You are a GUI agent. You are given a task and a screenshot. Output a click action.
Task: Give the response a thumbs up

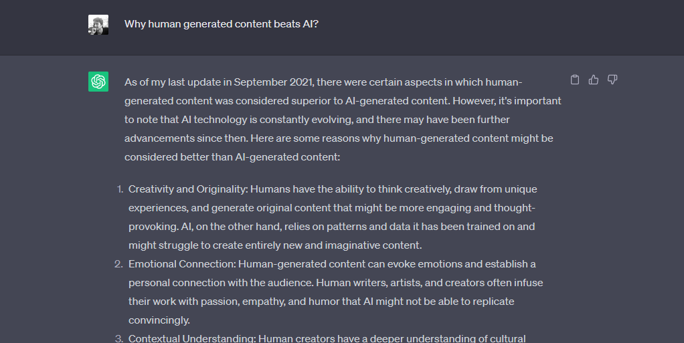(594, 80)
